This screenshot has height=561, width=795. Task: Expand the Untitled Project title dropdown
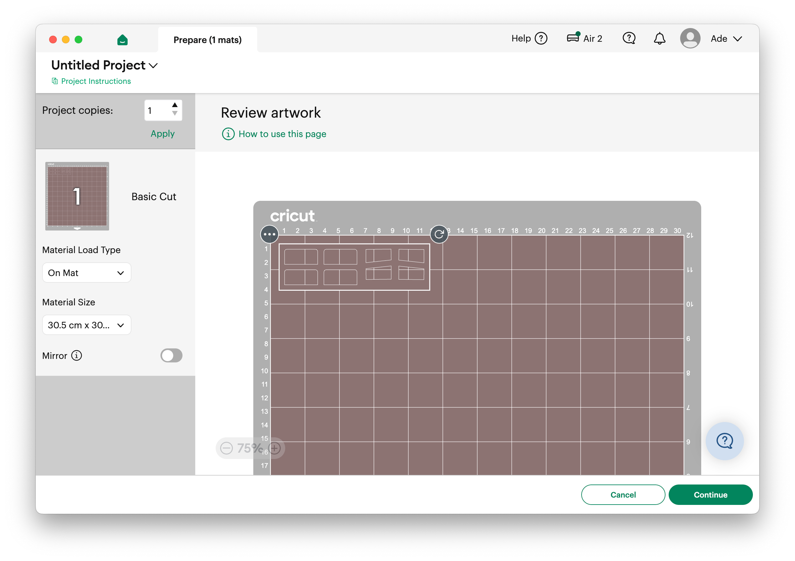153,65
